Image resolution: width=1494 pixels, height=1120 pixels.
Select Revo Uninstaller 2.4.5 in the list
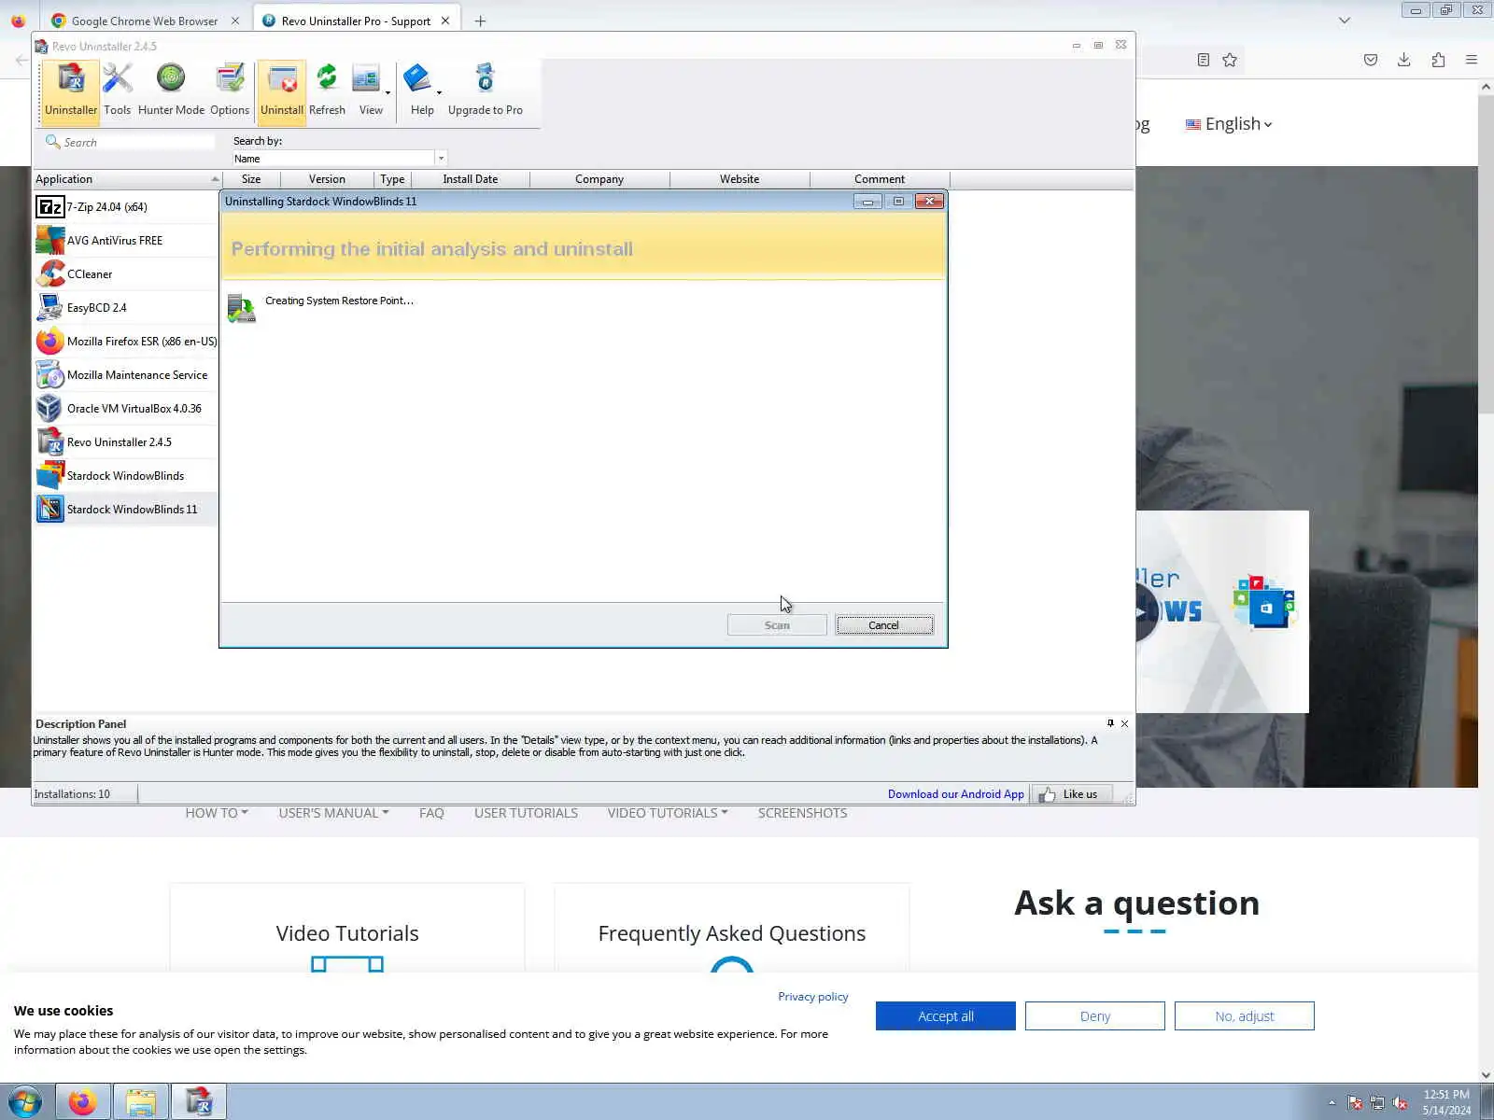126,442
